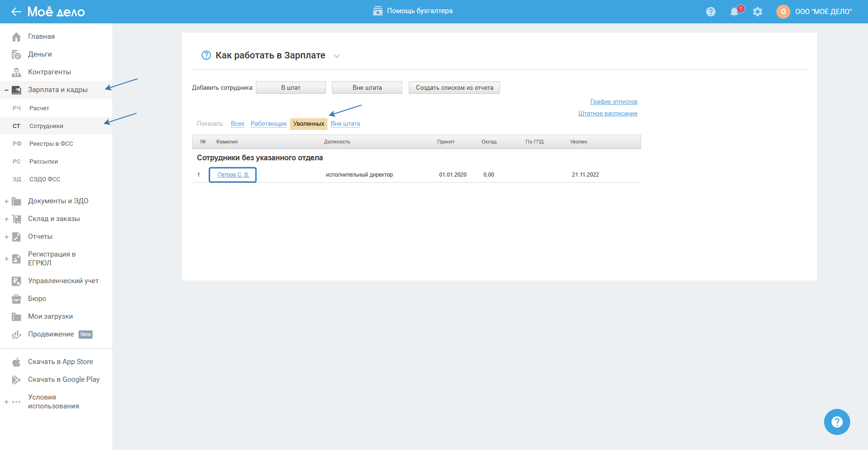
Task: Click the back arrow near the logo
Action: (16, 12)
